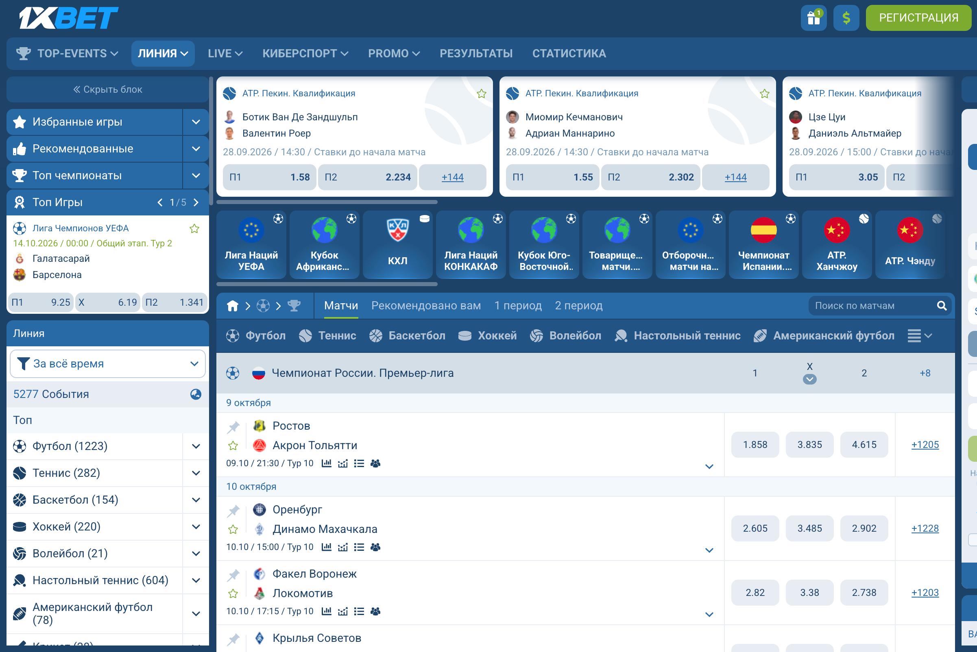This screenshot has width=977, height=652.
Task: Expand Теннис (282) in the sidebar
Action: coord(196,473)
